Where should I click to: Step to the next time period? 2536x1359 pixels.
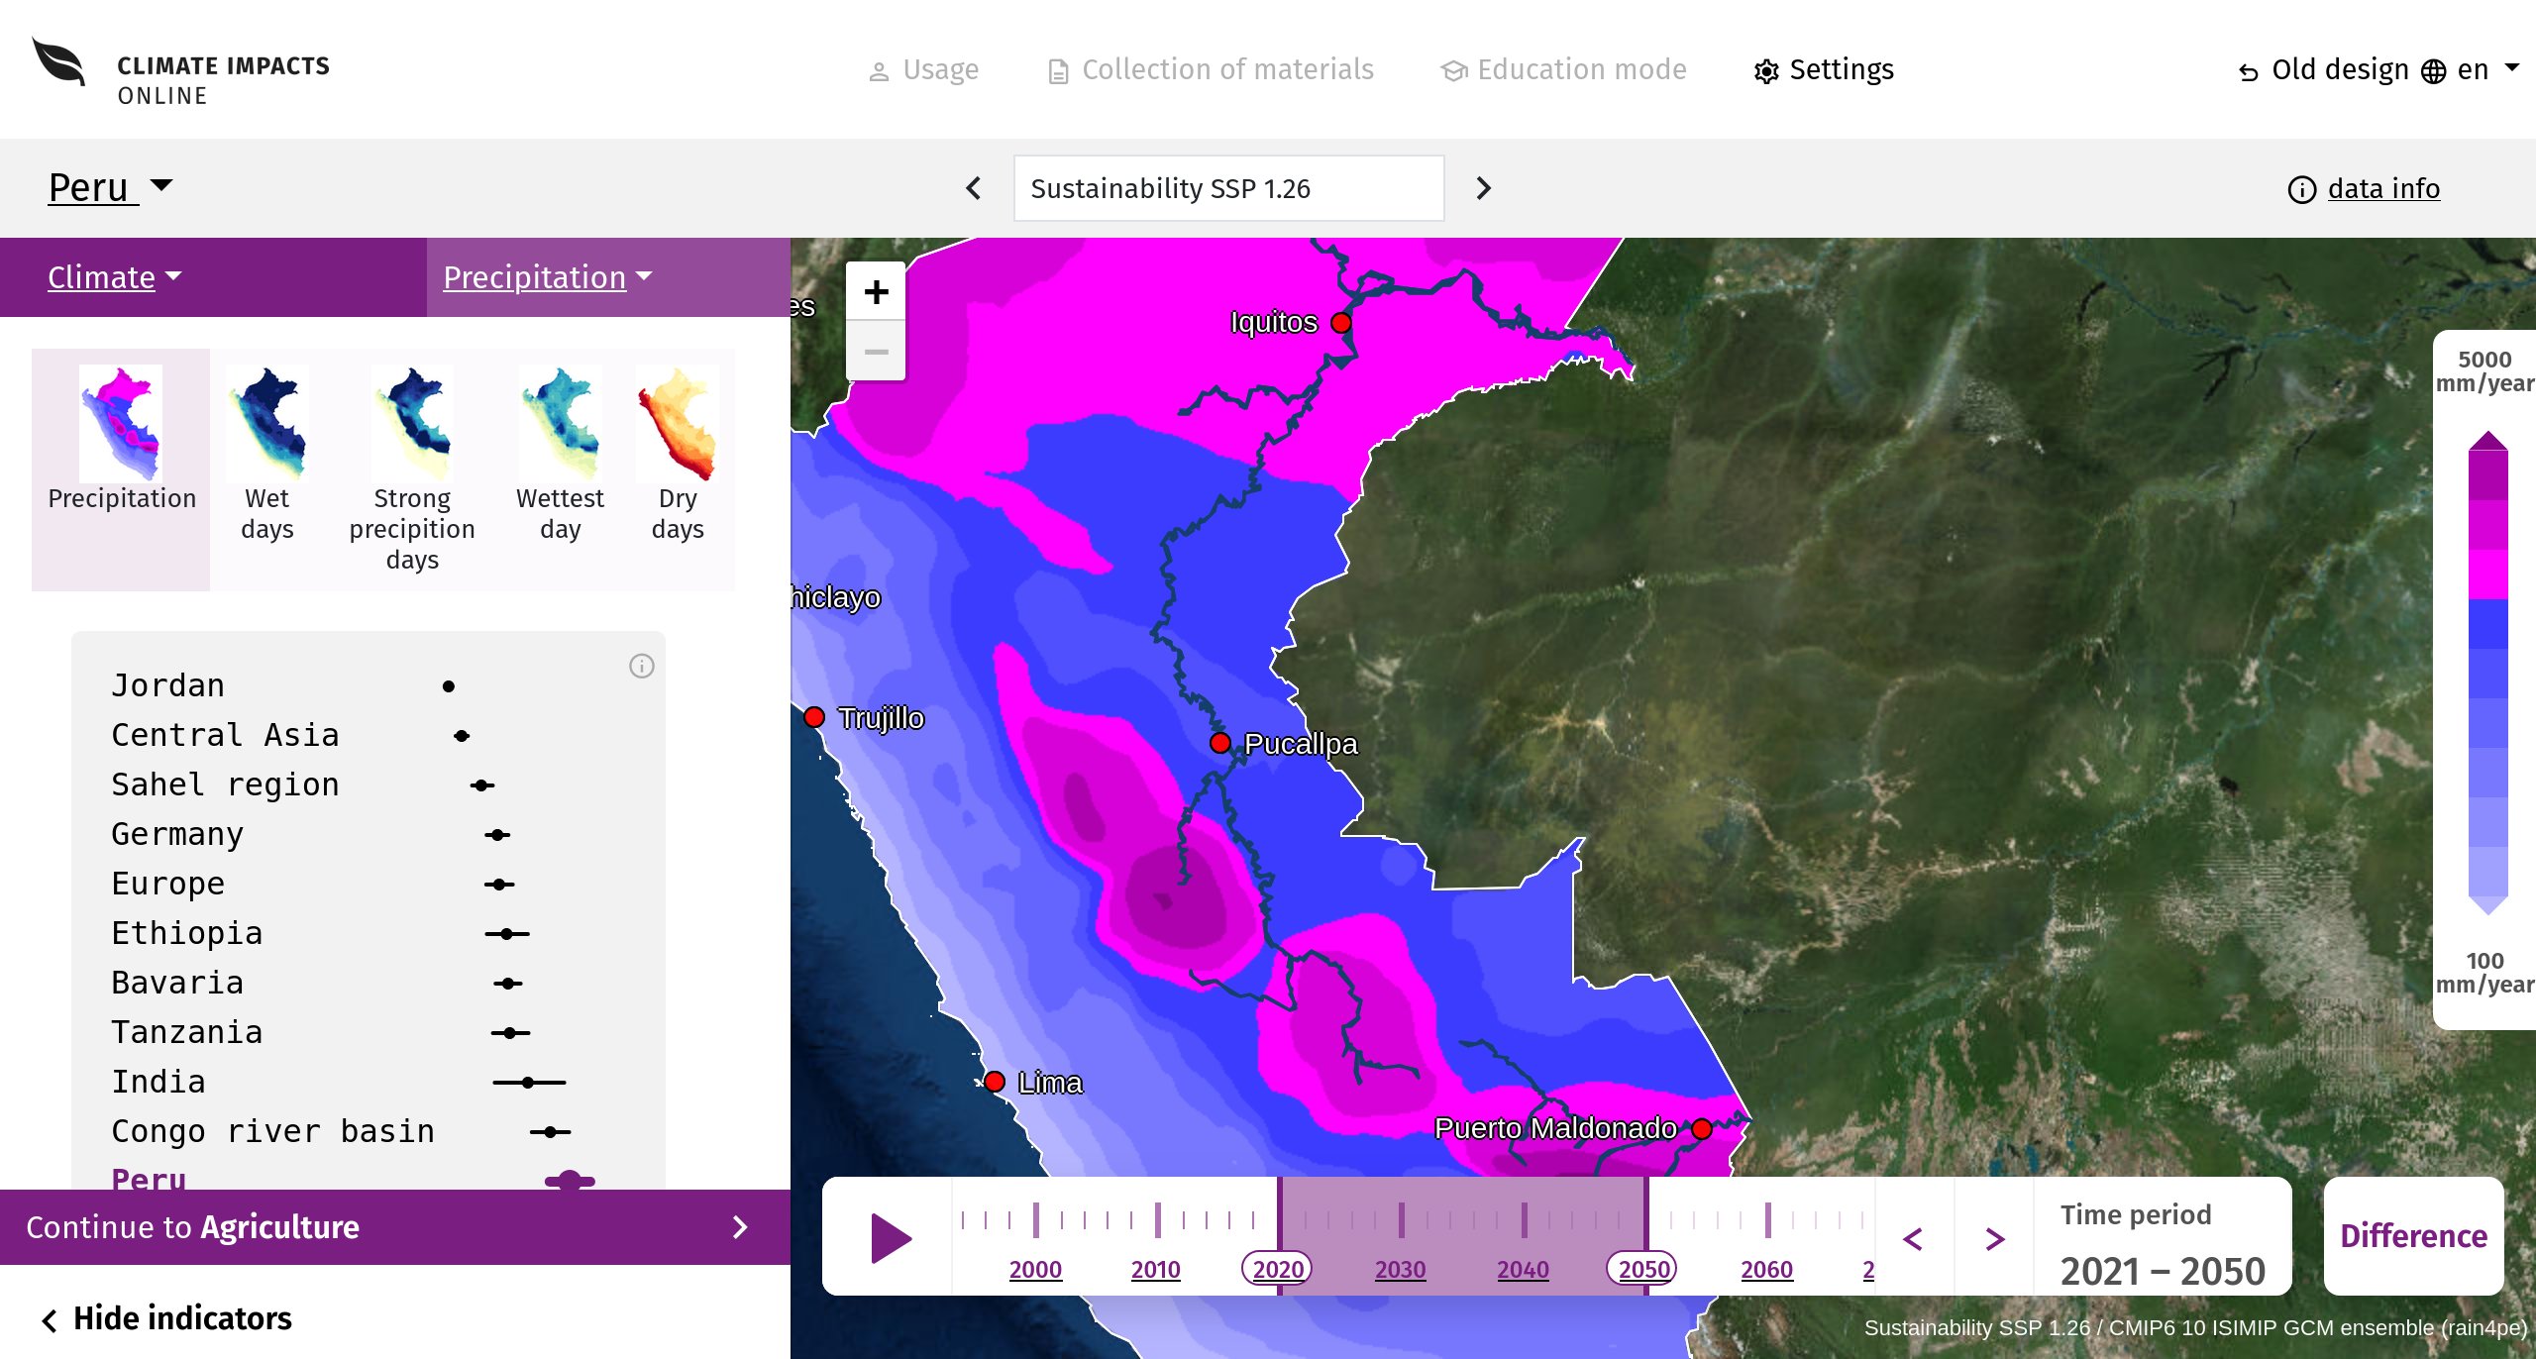[1995, 1238]
